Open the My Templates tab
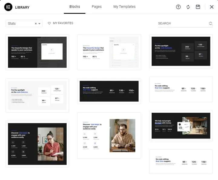The height and width of the screenshot is (180, 218). (x=124, y=7)
